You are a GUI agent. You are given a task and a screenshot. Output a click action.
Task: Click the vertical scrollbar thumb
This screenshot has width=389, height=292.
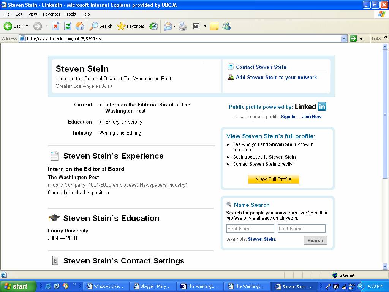385,114
